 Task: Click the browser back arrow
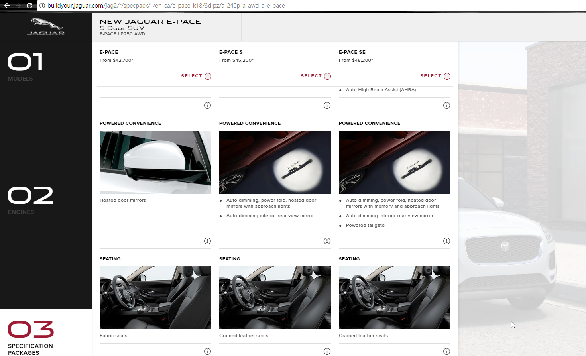7,6
